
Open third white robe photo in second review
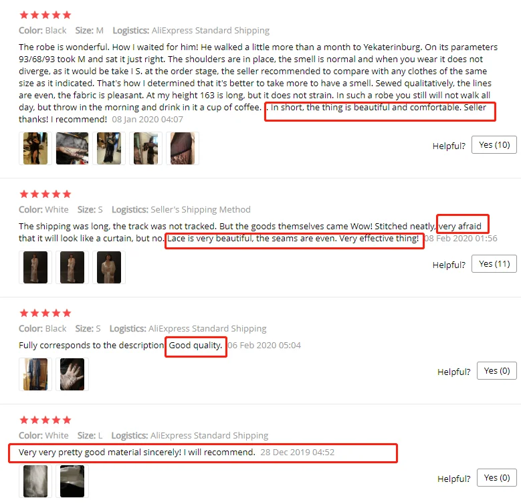[109, 267]
